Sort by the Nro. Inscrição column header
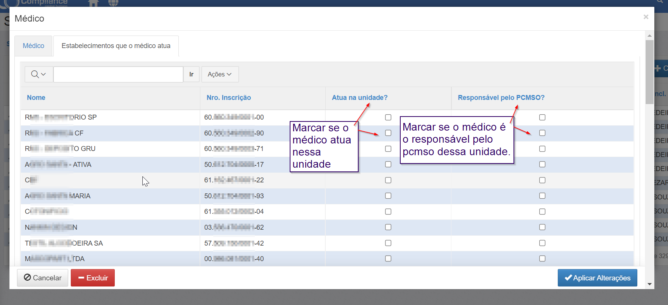 coord(229,98)
